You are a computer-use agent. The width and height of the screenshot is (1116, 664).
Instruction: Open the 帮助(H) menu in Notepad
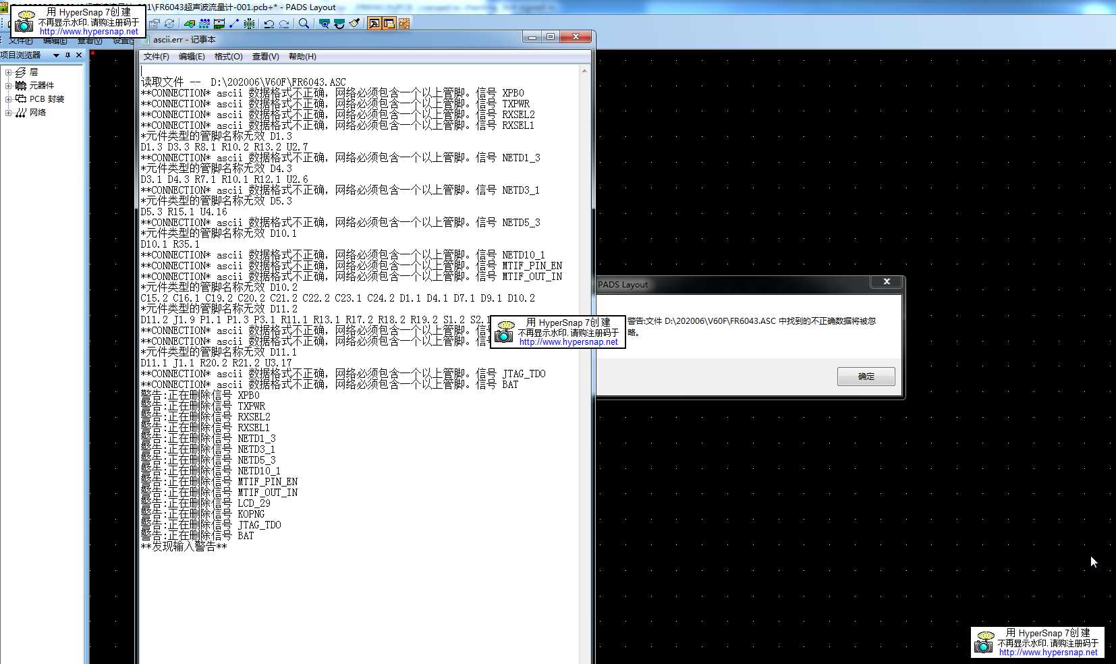pyautogui.click(x=302, y=57)
